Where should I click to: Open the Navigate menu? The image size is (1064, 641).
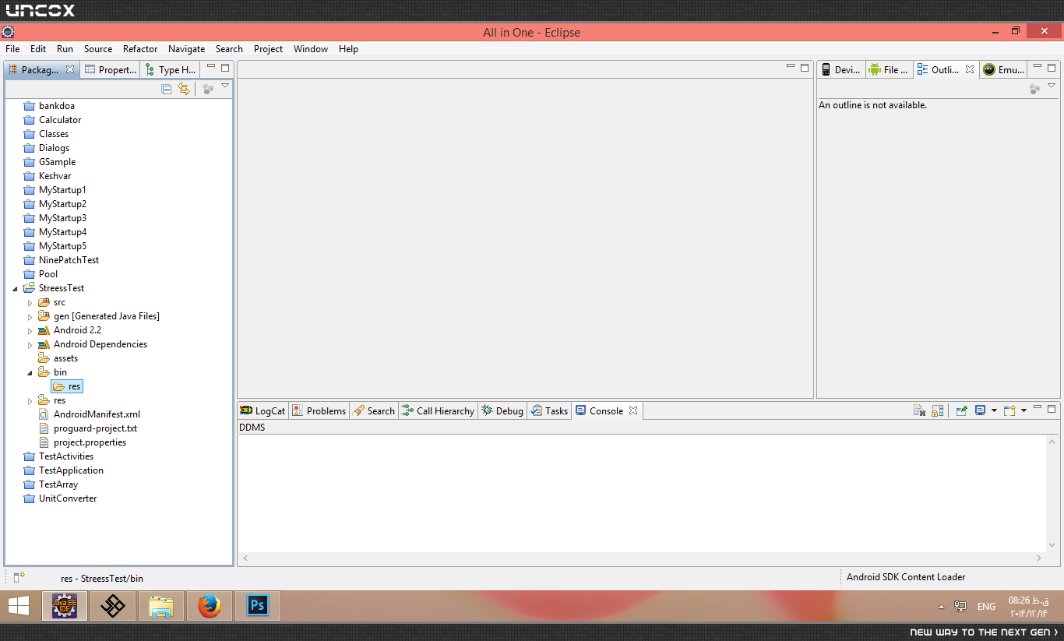[187, 49]
